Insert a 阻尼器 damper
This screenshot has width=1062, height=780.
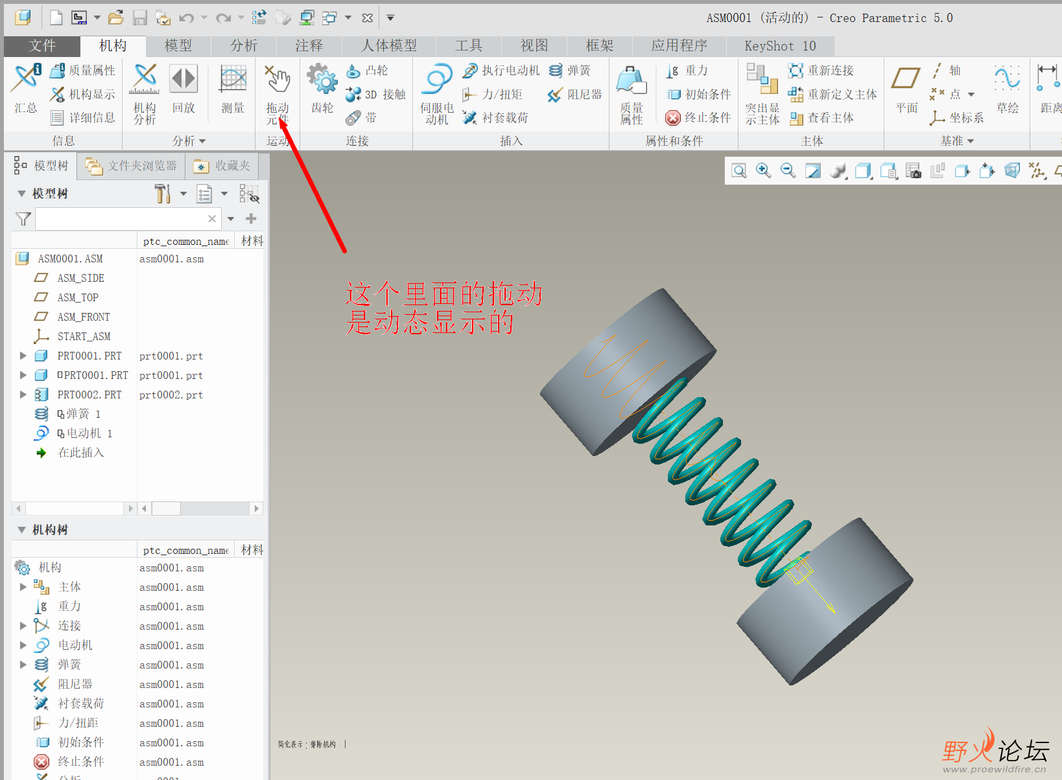tap(574, 94)
